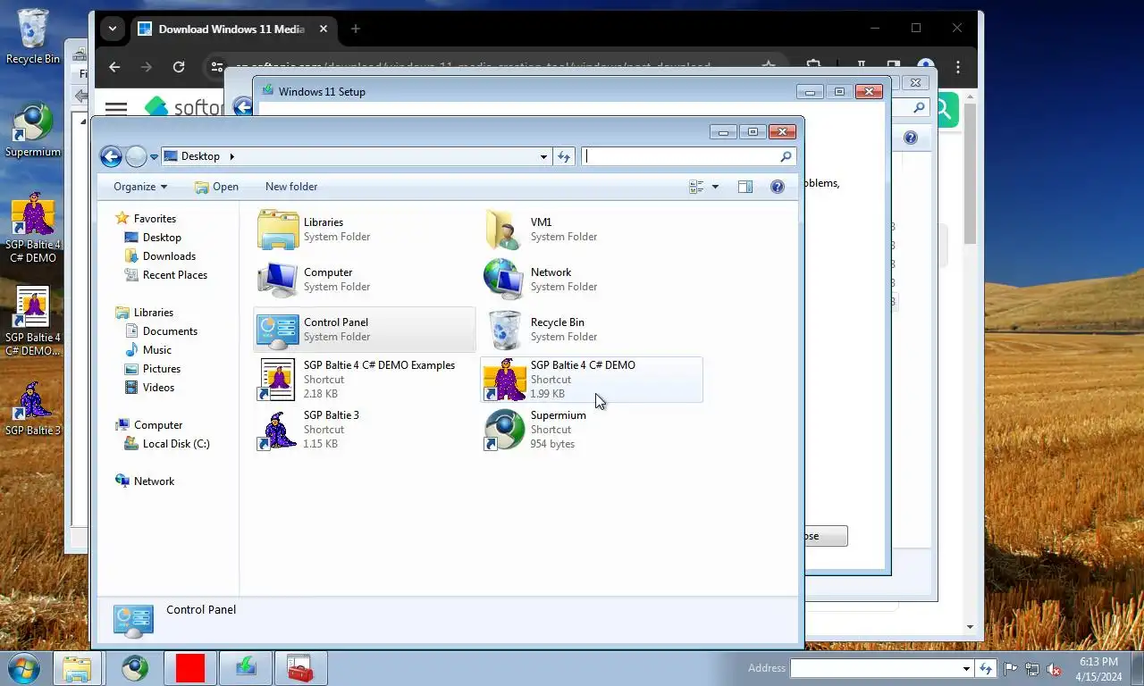Viewport: 1144px width, 686px height.
Task: Switch to Supermium browser in taskbar
Action: click(135, 668)
